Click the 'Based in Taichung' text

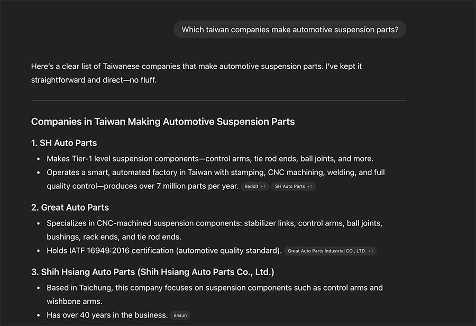78,288
